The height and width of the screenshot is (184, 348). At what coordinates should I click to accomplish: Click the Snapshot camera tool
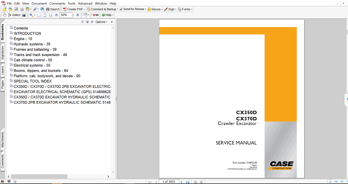pyautogui.click(x=24, y=15)
